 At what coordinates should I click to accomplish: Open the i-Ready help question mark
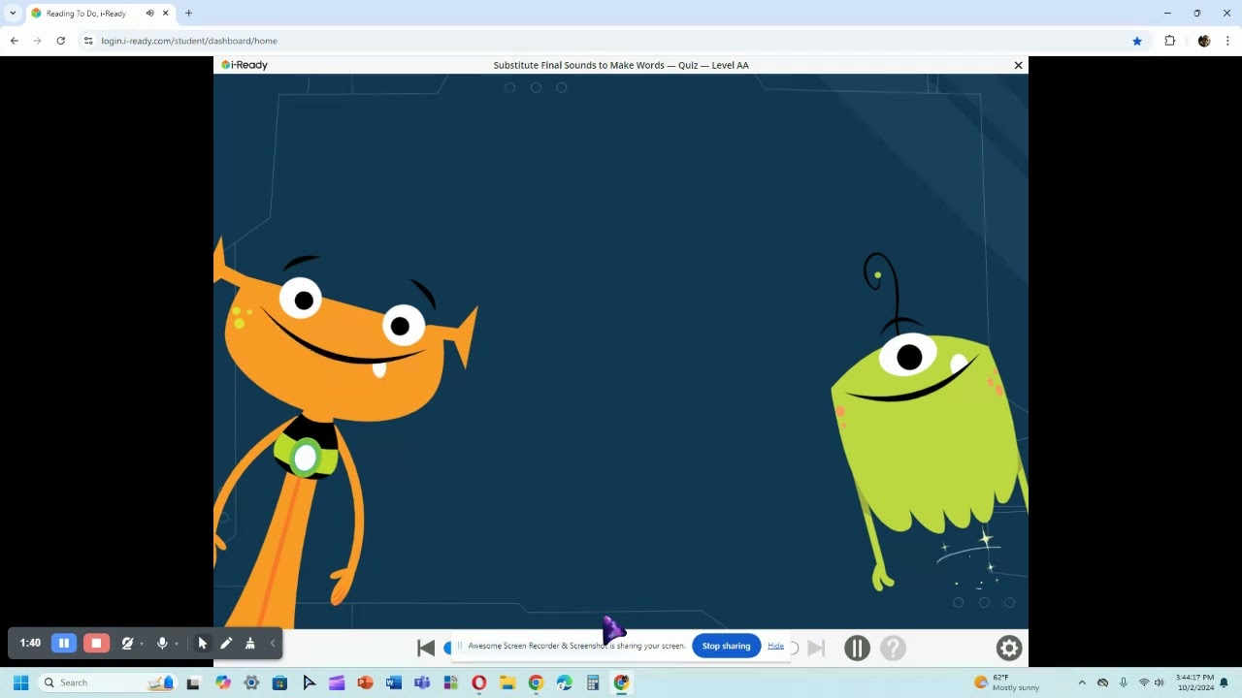coord(893,648)
